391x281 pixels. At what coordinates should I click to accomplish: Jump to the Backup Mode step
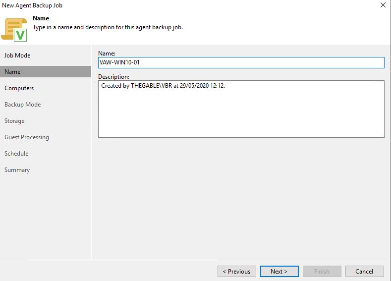[23, 105]
